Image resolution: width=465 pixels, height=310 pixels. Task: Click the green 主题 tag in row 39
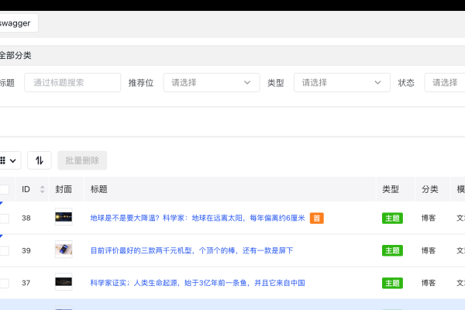[392, 250]
